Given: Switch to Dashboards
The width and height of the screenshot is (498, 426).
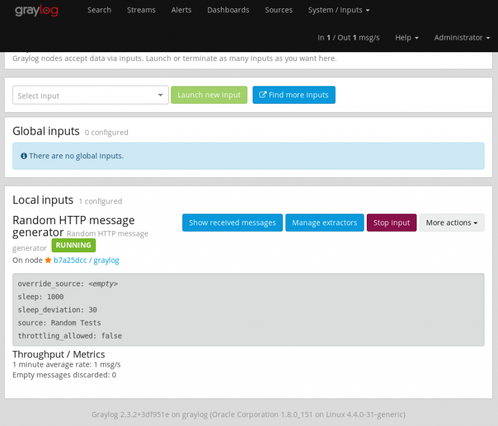Looking at the screenshot, I should pos(228,10).
